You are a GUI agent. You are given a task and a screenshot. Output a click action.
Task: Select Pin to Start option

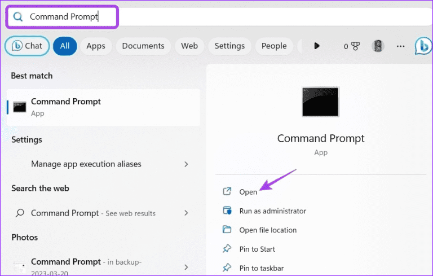pos(257,249)
